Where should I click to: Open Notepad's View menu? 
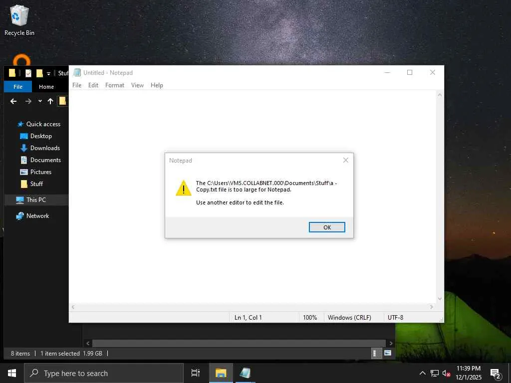click(137, 85)
